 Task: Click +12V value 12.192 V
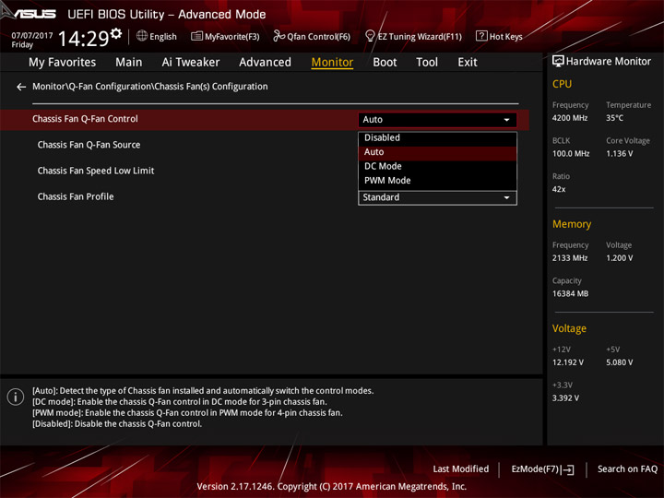567,362
